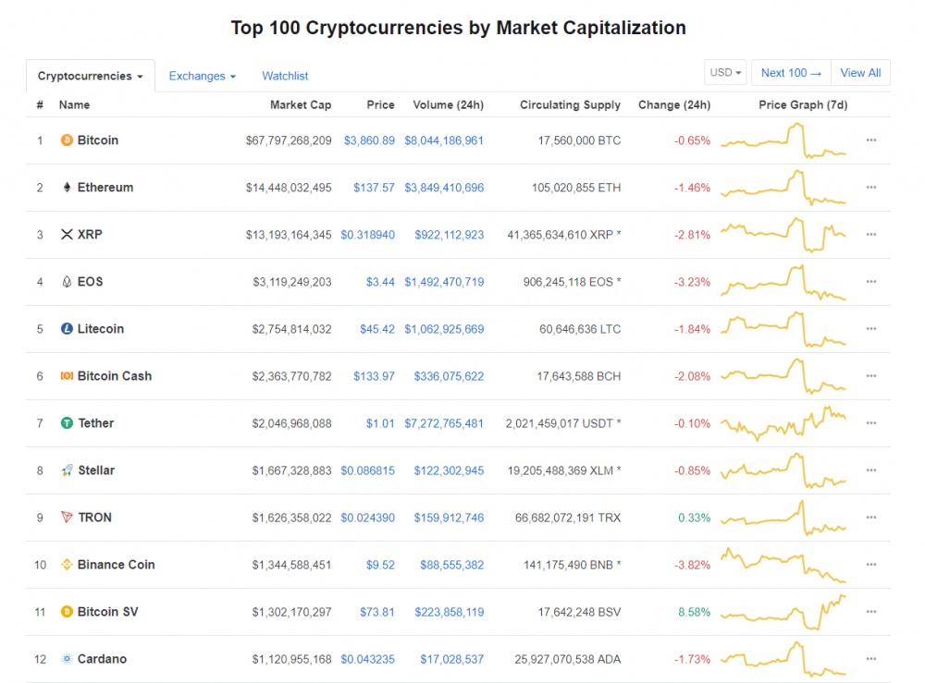The height and width of the screenshot is (683, 925).
Task: Open the three-dot menu for Binance Coin row
Action: tap(871, 565)
